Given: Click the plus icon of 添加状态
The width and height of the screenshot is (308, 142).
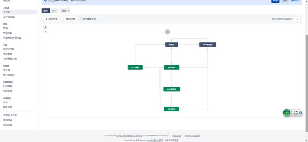Looking at the screenshot, I should pos(46,19).
